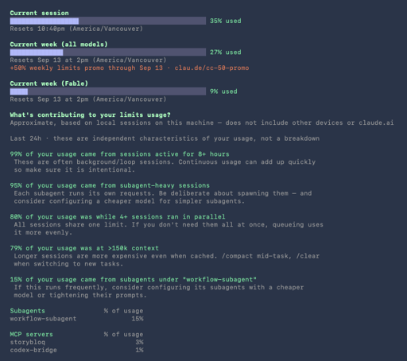Click the Resets 10:40pm session text
The height and width of the screenshot is (361, 407).
[76, 29]
